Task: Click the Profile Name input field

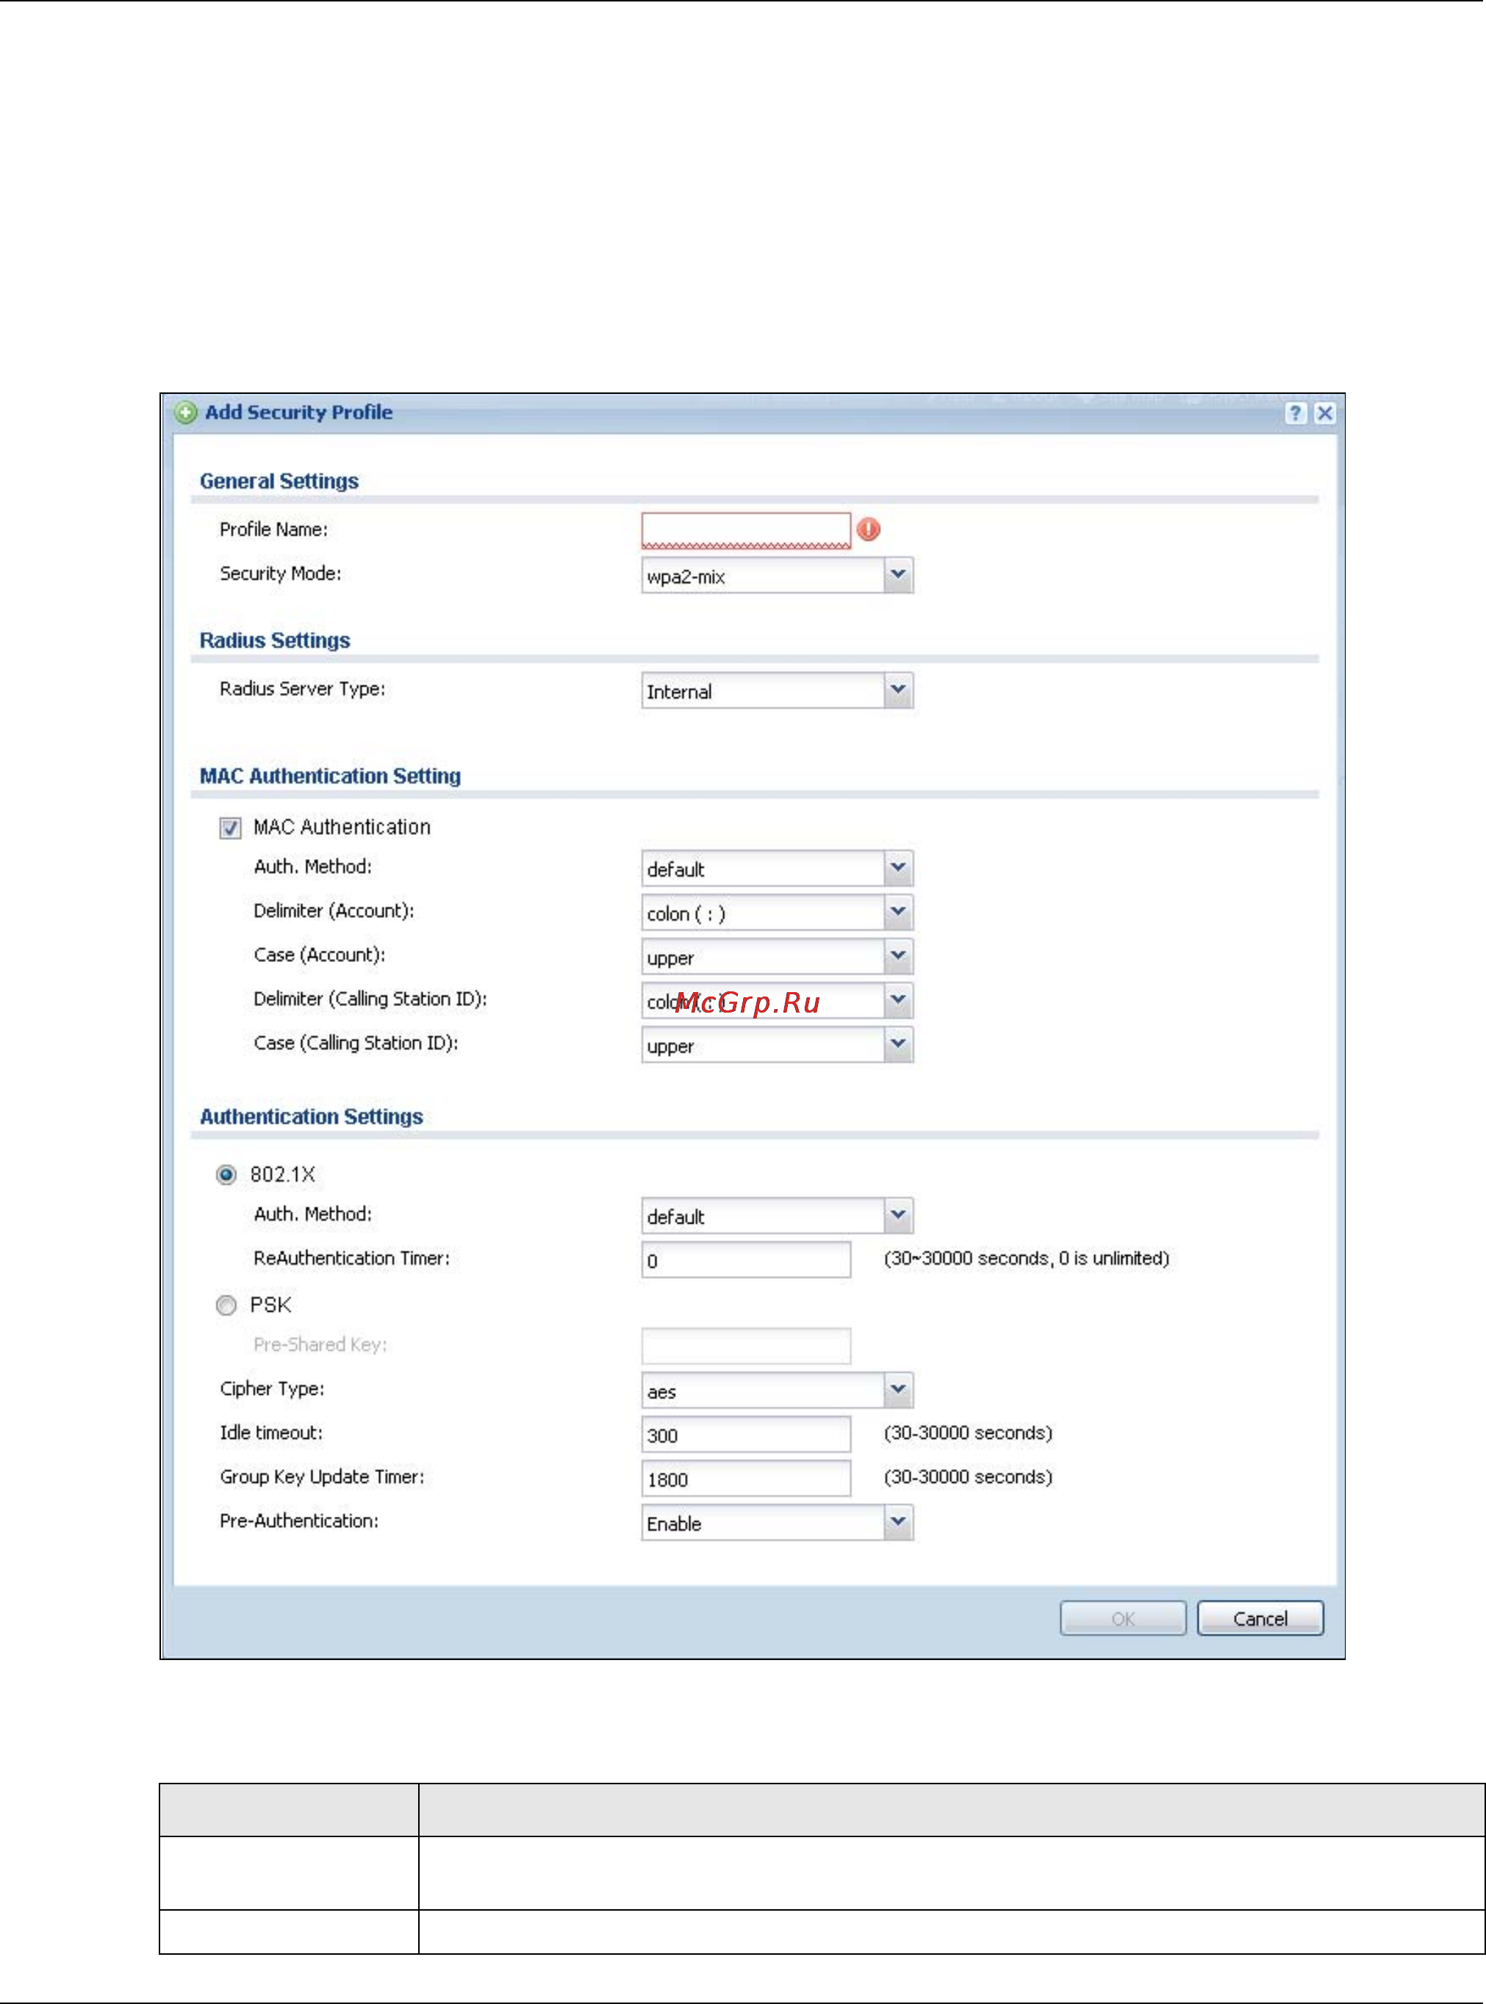Action: tap(746, 531)
